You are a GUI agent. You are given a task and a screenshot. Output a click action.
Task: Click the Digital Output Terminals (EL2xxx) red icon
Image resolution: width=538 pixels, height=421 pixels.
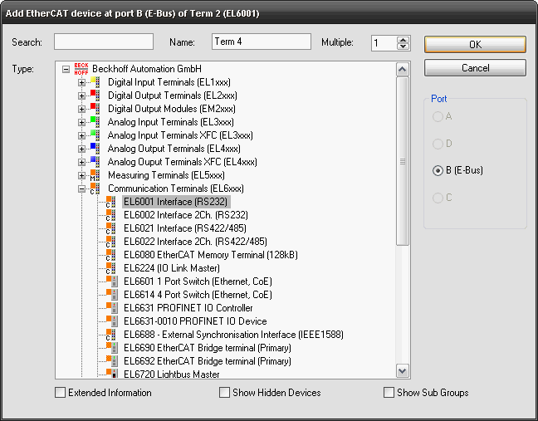[95, 95]
